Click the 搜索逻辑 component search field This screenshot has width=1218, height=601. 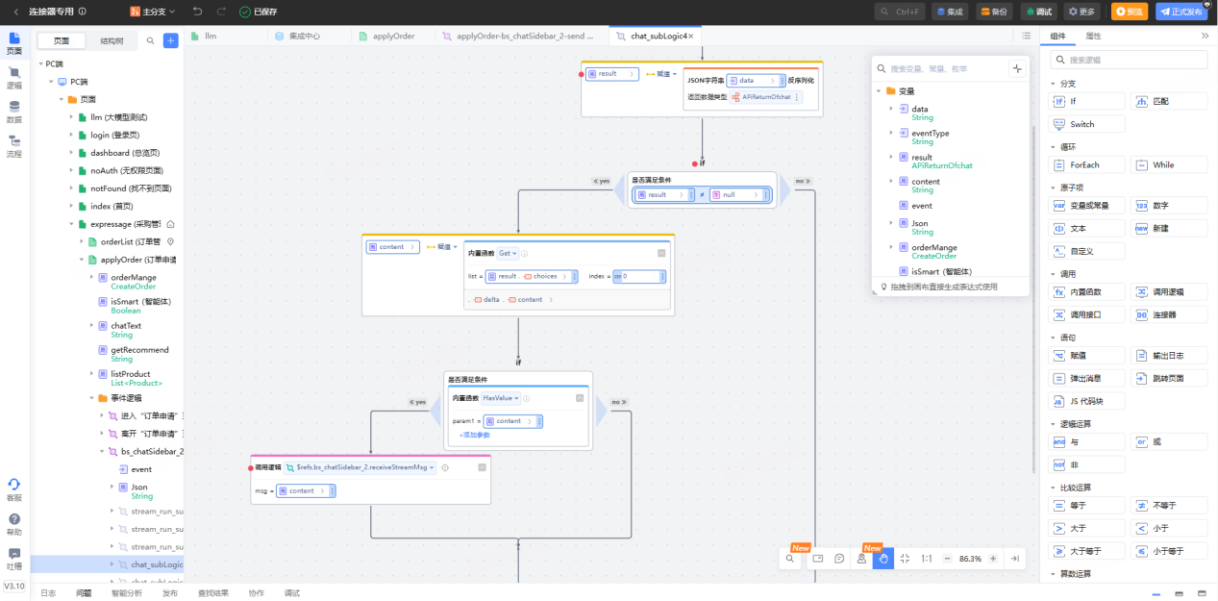tap(1128, 60)
